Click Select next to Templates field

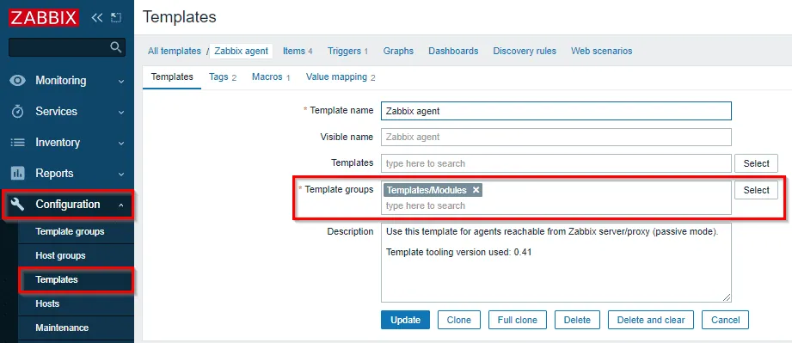(x=756, y=163)
